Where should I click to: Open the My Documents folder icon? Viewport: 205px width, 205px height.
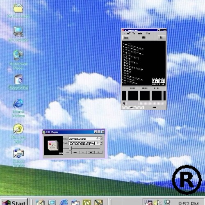[18, 8]
